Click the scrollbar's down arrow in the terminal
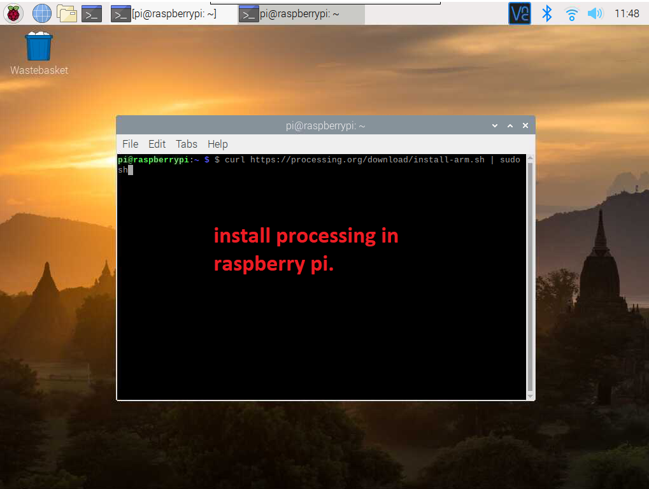 pyautogui.click(x=531, y=395)
